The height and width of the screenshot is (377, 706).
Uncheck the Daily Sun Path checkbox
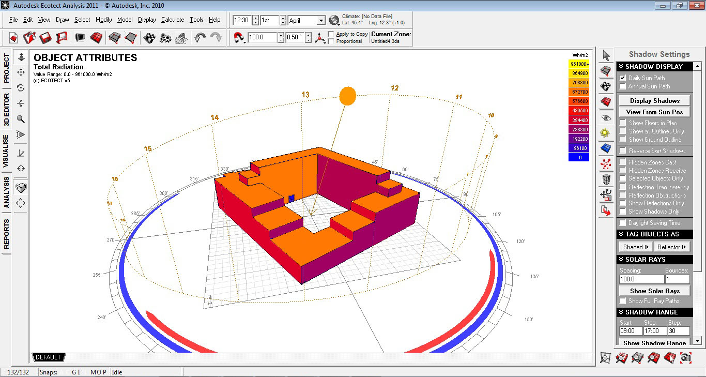(x=623, y=78)
